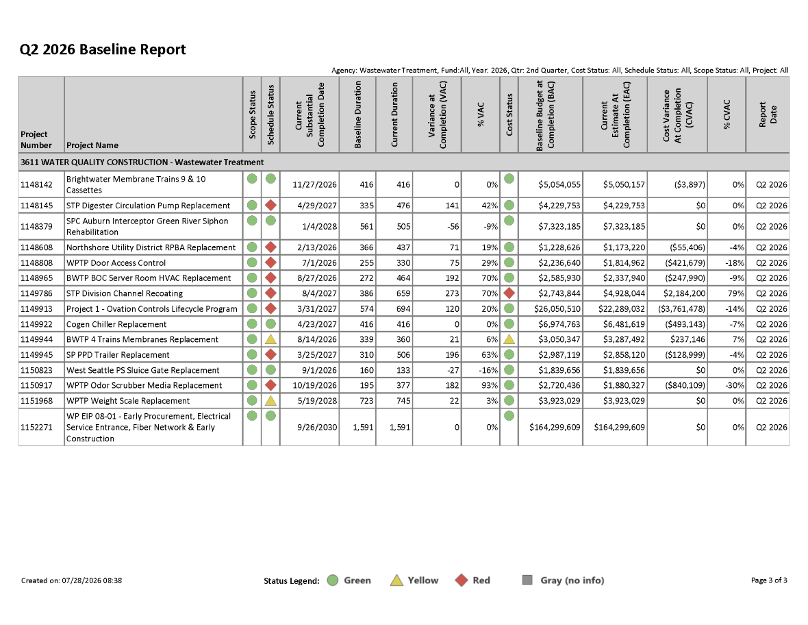Click the yellow schedule triangle for WPTP Weight Scale Replacement
808x625 pixels.
(270, 401)
